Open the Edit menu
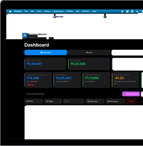The width and height of the screenshot is (143, 146). pyautogui.click(x=32, y=11)
